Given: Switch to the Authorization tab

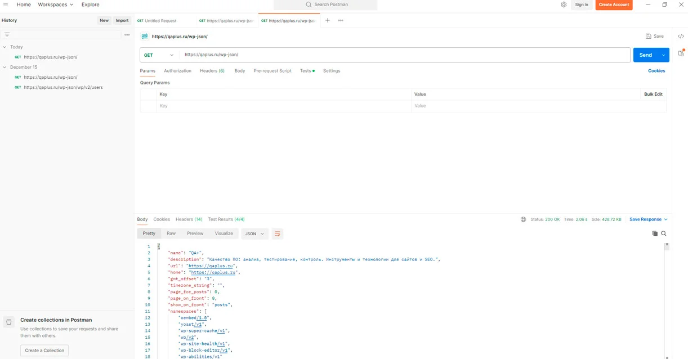Looking at the screenshot, I should click(x=177, y=71).
